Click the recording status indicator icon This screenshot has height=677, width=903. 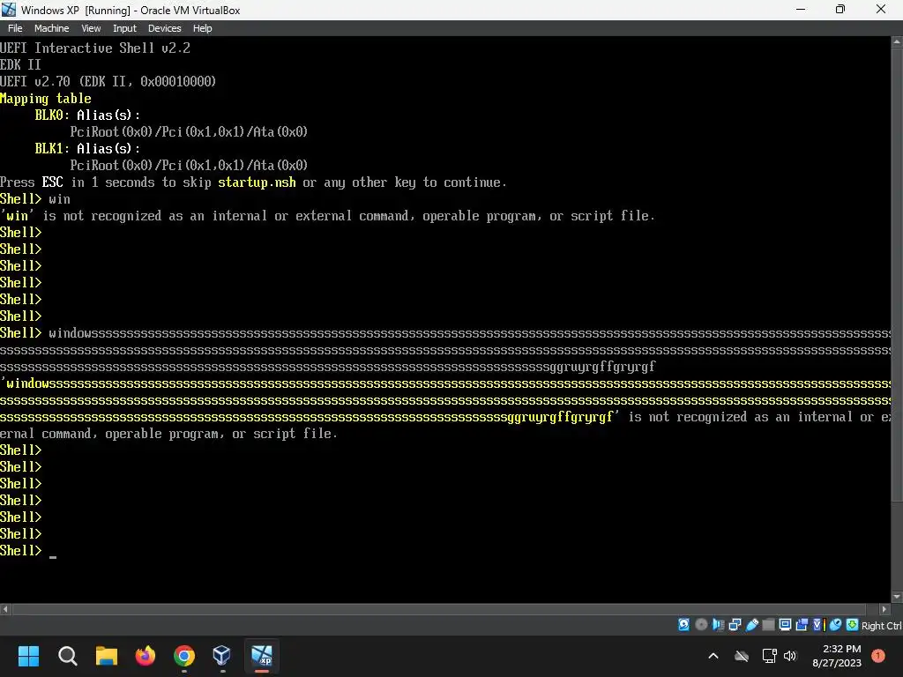click(802, 625)
